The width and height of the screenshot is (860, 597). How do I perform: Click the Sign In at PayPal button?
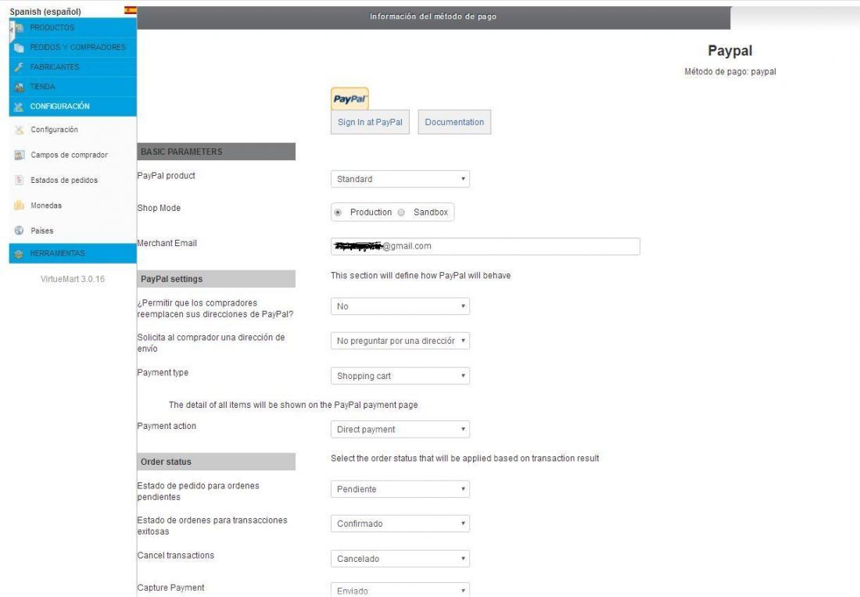point(370,122)
